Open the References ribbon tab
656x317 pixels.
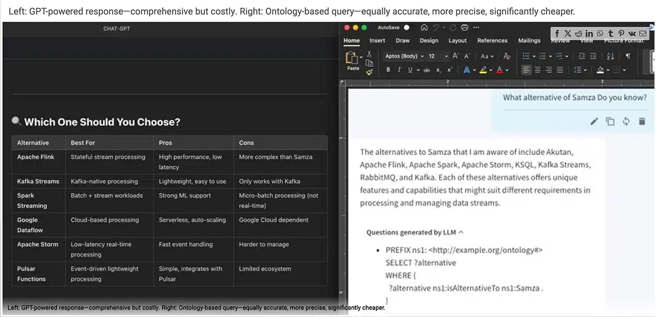[493, 40]
